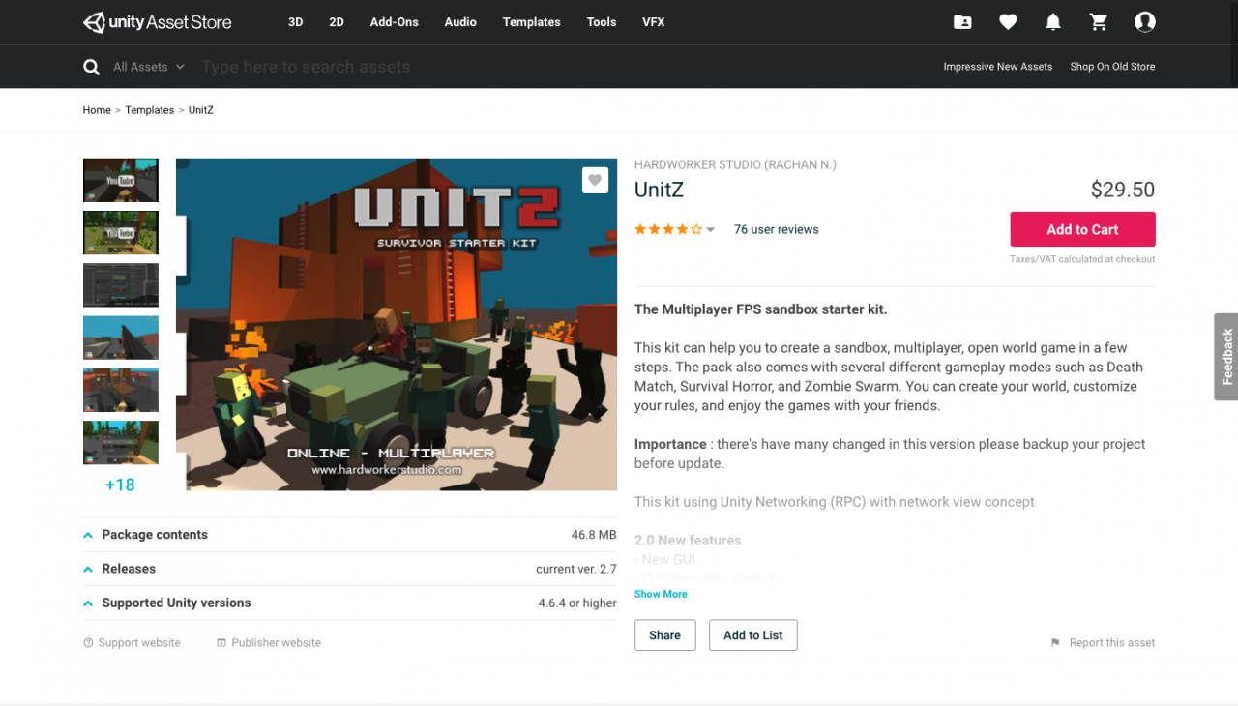
Task: Click the star rating display
Action: point(668,230)
